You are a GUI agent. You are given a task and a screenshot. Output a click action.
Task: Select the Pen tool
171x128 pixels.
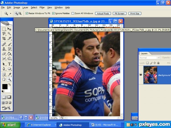pos(4,69)
